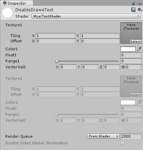
Task: Click the VectorVal1 property label
Action: click(x=16, y=67)
